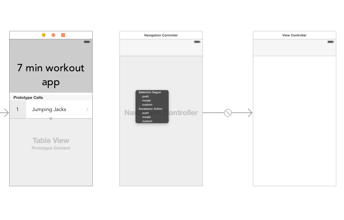Click the battery icon in View Controller scene
Viewport: 344px width, 220px height.
pos(331,42)
